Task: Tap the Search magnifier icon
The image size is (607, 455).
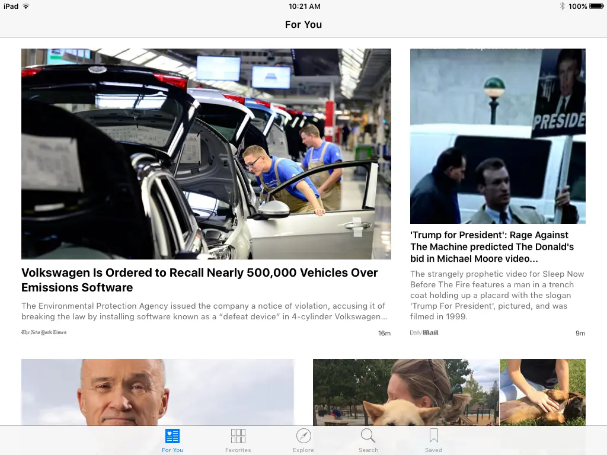Action: coord(368,435)
